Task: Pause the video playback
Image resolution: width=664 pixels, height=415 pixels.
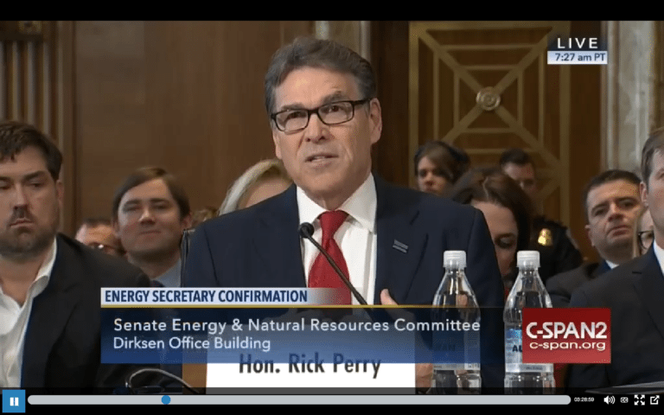Action: (x=14, y=400)
